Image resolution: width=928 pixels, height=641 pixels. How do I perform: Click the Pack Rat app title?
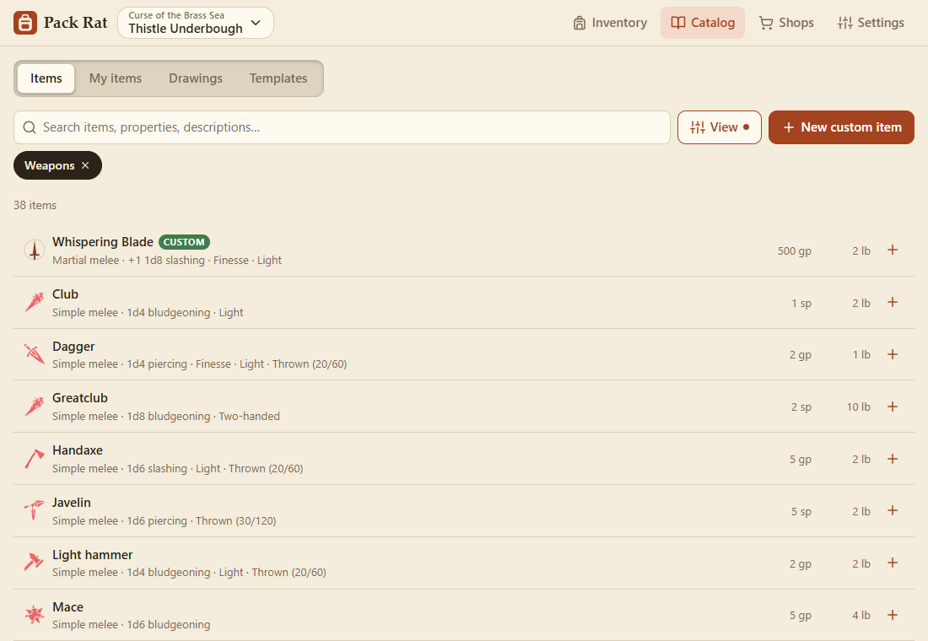point(75,23)
